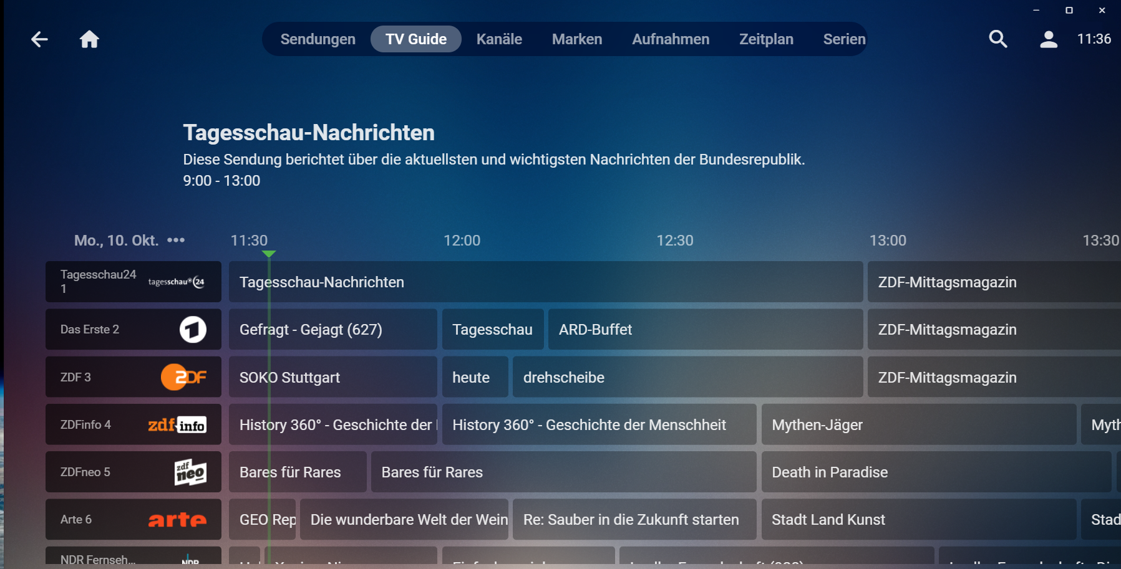Select the ZDFneo channel logo
This screenshot has height=569, width=1121.
coord(190,472)
